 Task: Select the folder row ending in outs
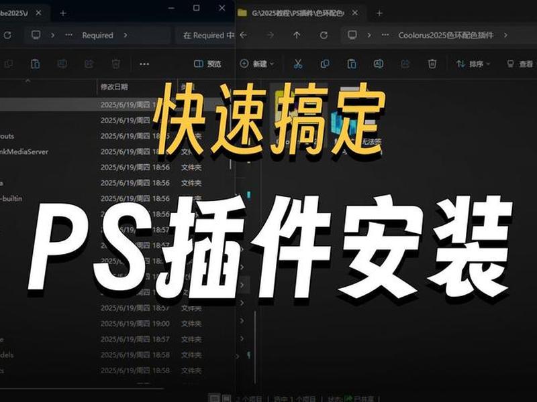[x=115, y=136]
